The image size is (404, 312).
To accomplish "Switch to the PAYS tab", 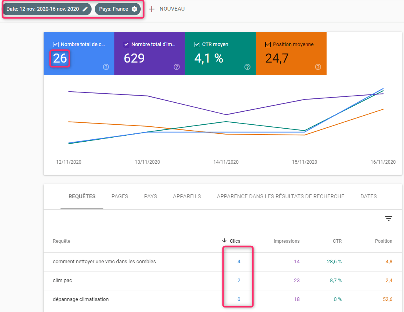I will [x=151, y=196].
